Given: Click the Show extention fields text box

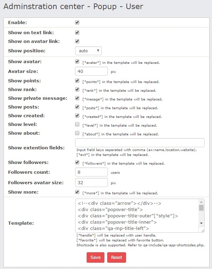Looking at the screenshot, I should tap(140, 143).
